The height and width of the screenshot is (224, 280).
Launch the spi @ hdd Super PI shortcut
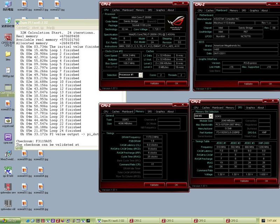[x=8, y=171]
